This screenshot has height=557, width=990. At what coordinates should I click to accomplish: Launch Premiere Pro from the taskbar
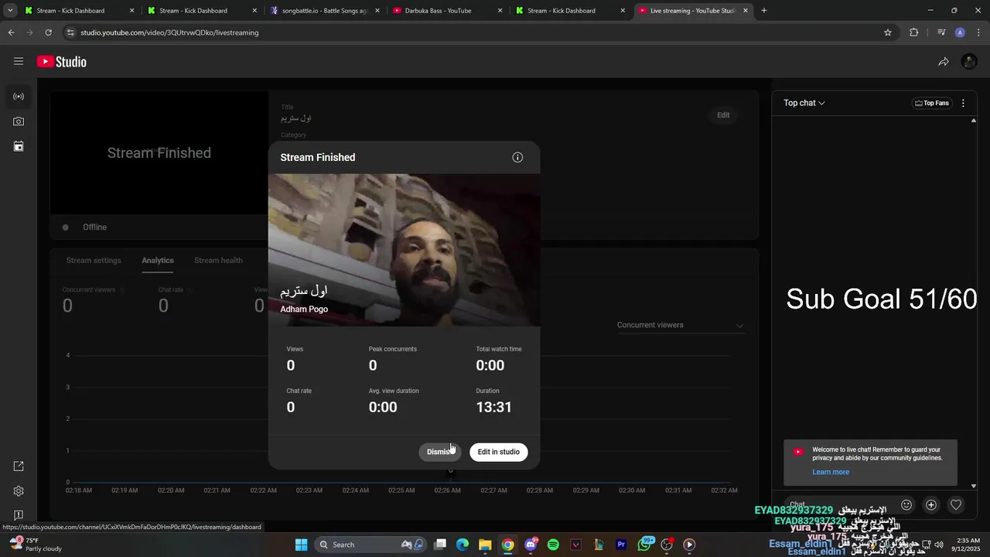click(x=621, y=545)
